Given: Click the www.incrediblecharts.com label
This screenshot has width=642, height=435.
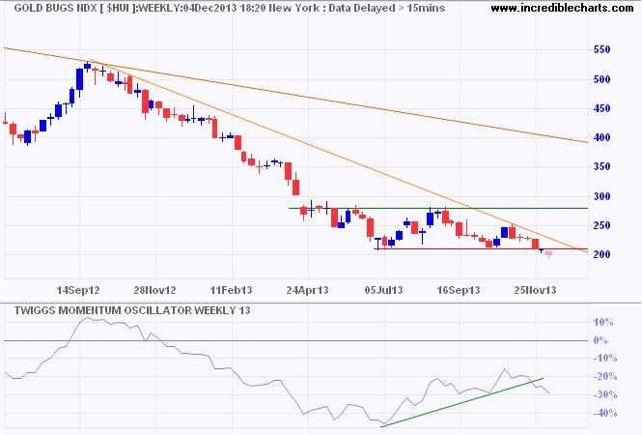Looking at the screenshot, I should (x=562, y=8).
